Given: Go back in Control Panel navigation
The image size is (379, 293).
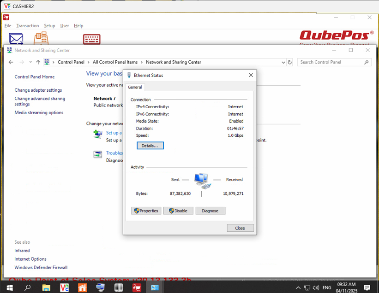Looking at the screenshot, I should click(x=11, y=62).
